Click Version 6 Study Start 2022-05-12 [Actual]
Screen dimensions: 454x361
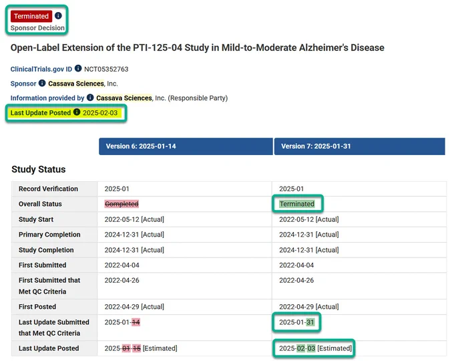(x=134, y=219)
